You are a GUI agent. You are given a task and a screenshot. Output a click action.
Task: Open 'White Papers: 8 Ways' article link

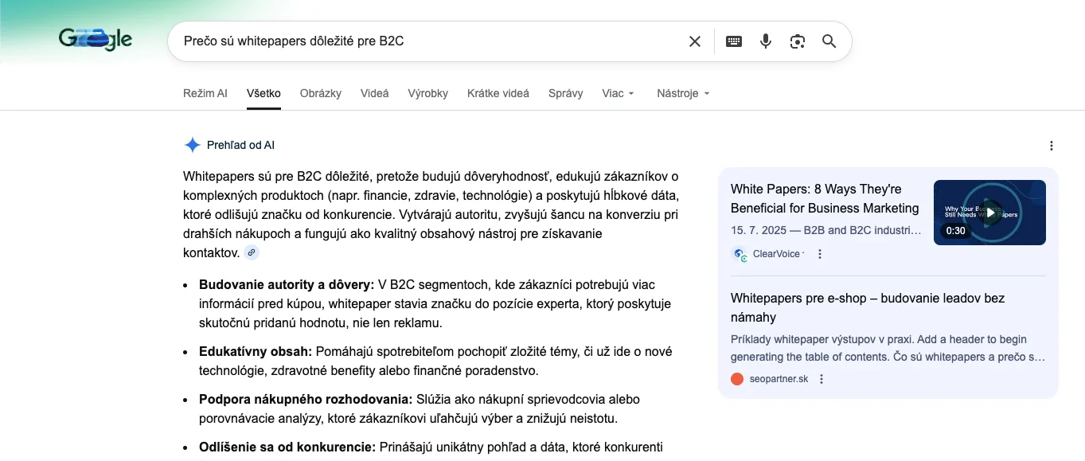[824, 198]
